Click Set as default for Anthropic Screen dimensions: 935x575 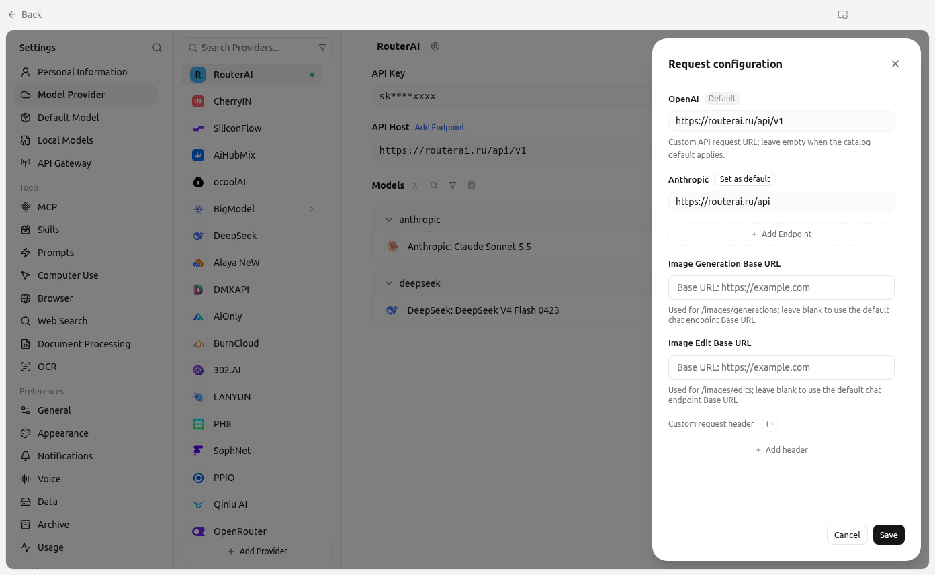click(x=745, y=179)
